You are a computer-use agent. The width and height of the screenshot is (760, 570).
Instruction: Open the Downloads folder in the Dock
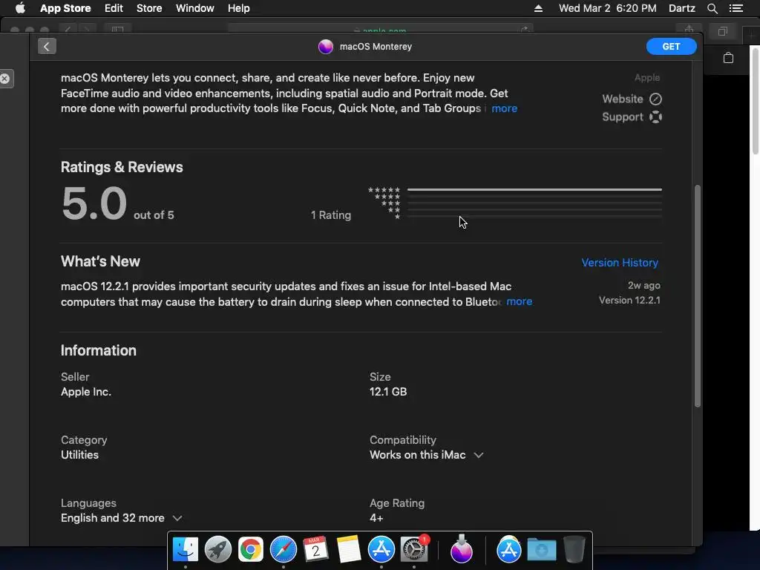[541, 550]
